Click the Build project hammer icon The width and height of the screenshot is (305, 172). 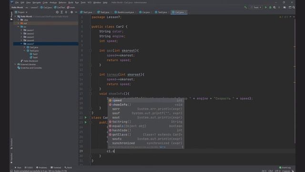coord(245,7)
